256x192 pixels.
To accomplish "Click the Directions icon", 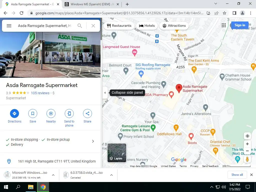I will pos(14,113).
